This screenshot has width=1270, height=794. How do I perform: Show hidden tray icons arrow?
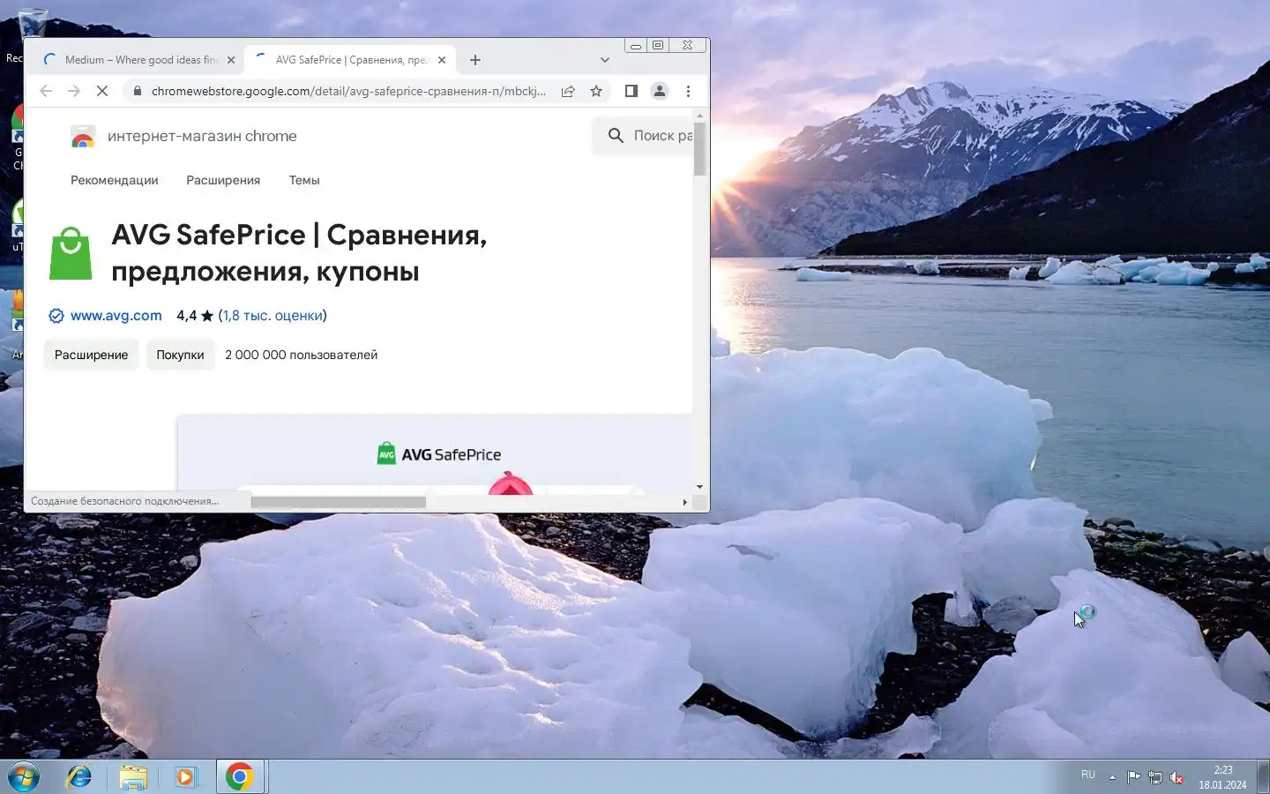(1112, 777)
